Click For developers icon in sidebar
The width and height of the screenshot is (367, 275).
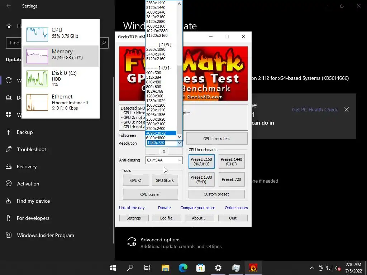click(9, 218)
